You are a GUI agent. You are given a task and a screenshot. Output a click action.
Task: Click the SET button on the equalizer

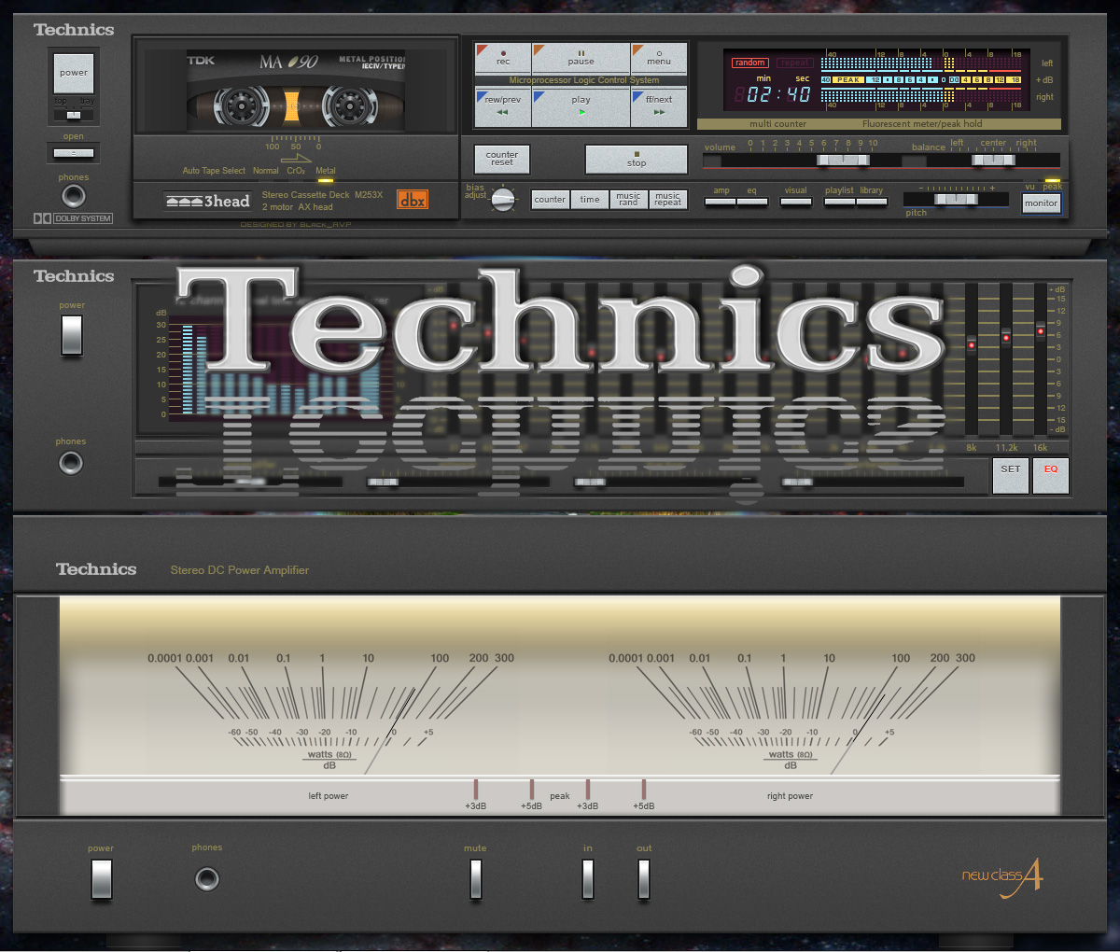(x=1011, y=475)
